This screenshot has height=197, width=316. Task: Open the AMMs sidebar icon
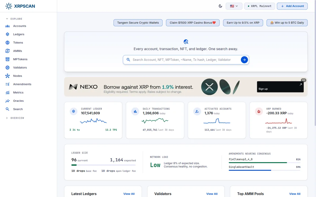[x=8, y=51]
